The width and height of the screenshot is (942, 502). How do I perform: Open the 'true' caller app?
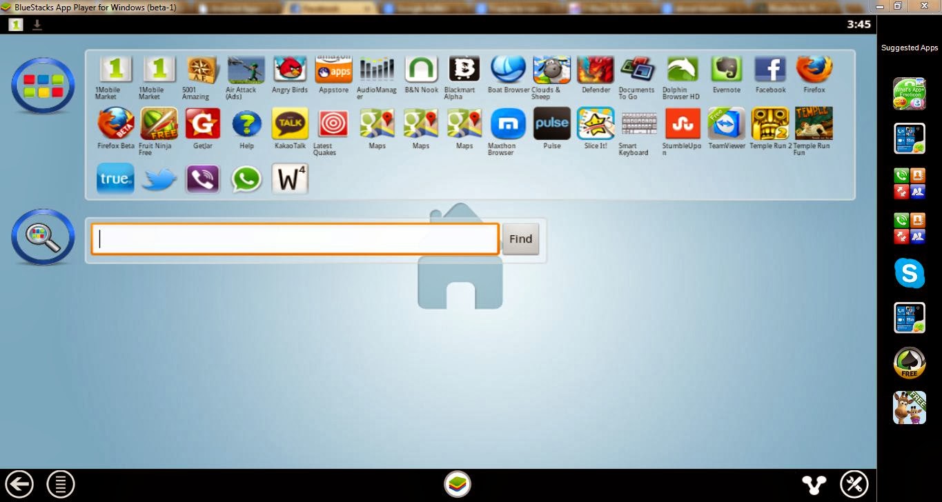[115, 179]
